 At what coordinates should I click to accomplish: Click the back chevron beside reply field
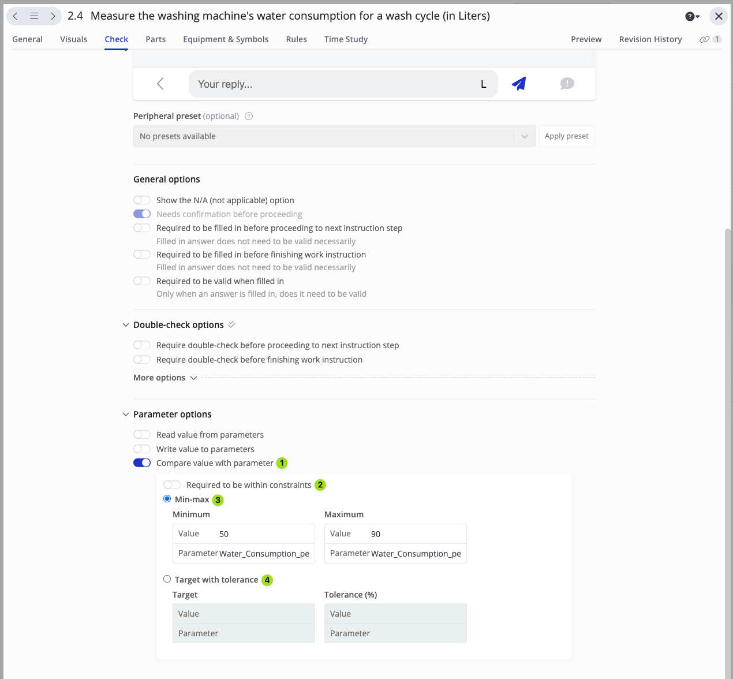[160, 84]
